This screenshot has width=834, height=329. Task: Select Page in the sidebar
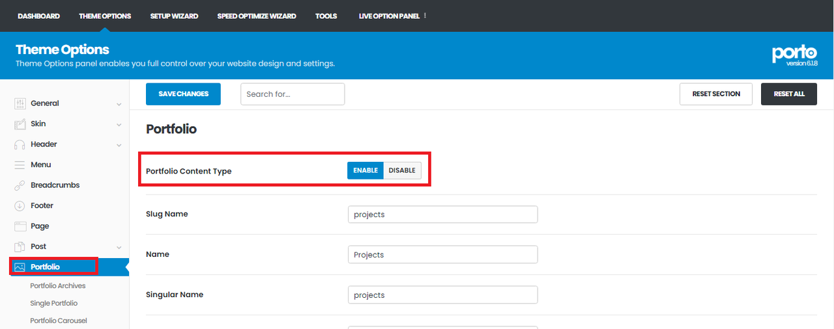point(40,226)
